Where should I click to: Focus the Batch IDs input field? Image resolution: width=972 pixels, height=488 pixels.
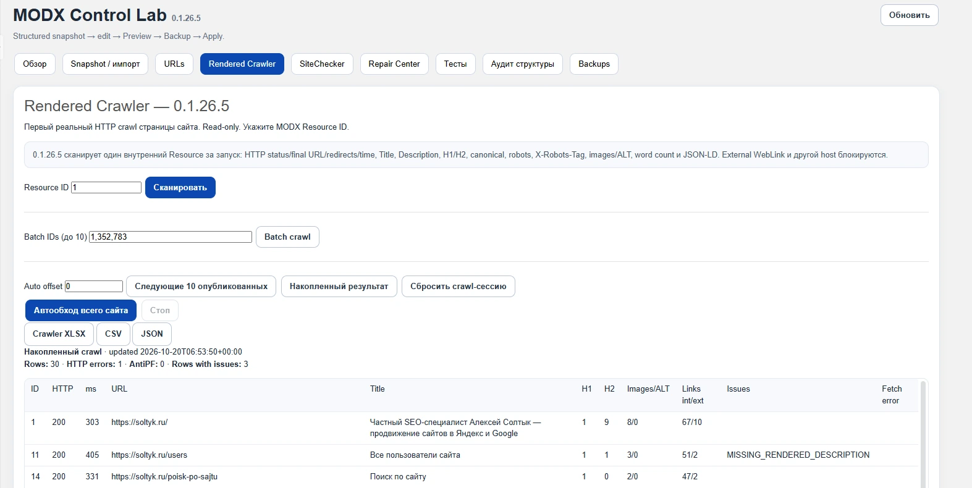(171, 237)
